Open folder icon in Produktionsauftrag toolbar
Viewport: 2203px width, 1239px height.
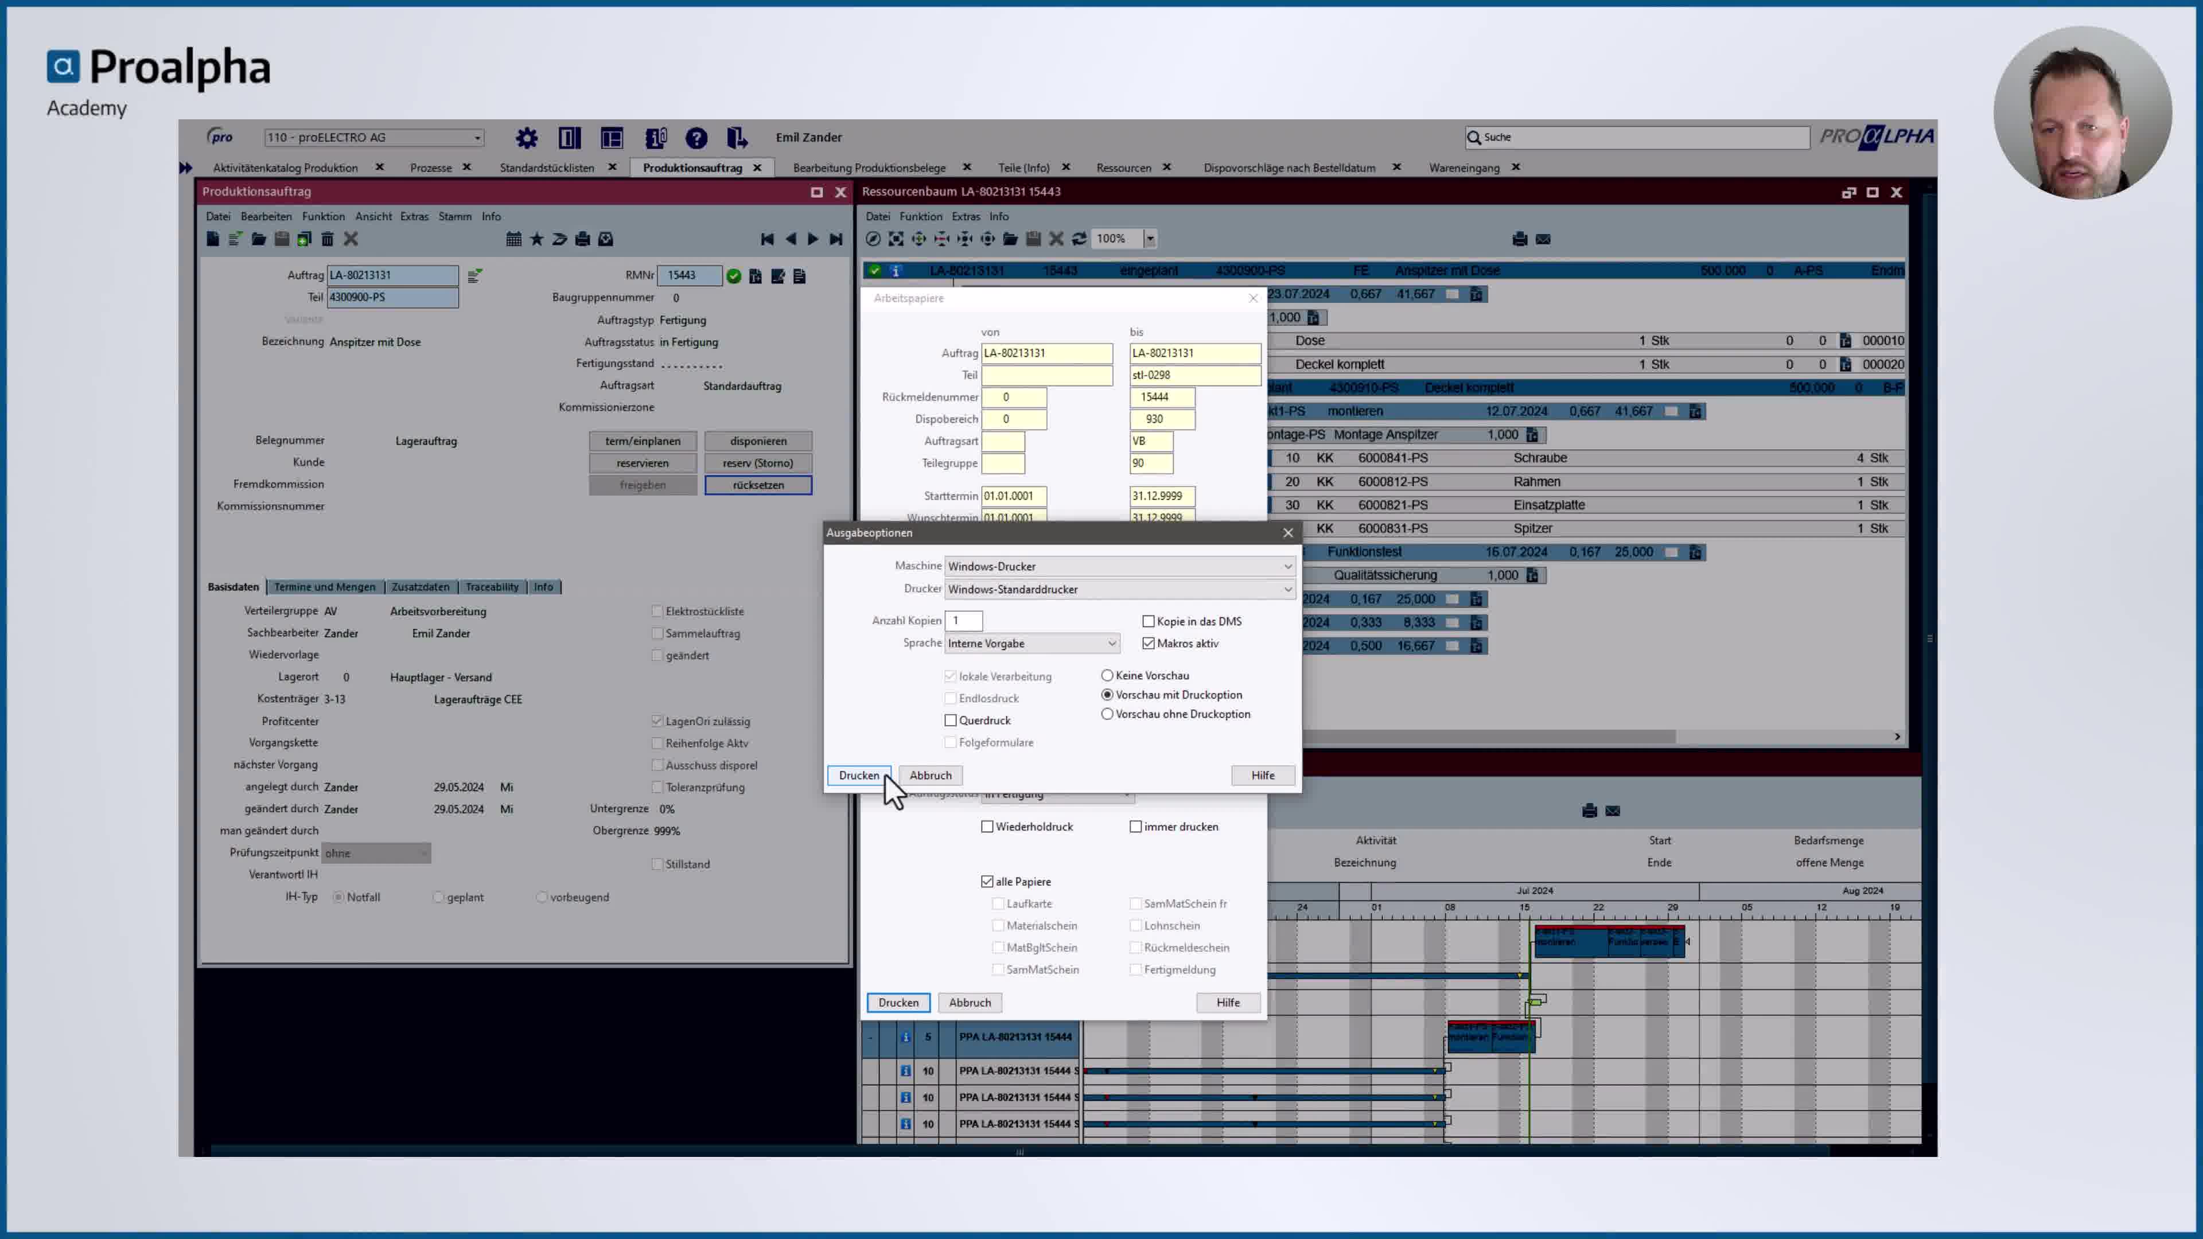(x=258, y=239)
